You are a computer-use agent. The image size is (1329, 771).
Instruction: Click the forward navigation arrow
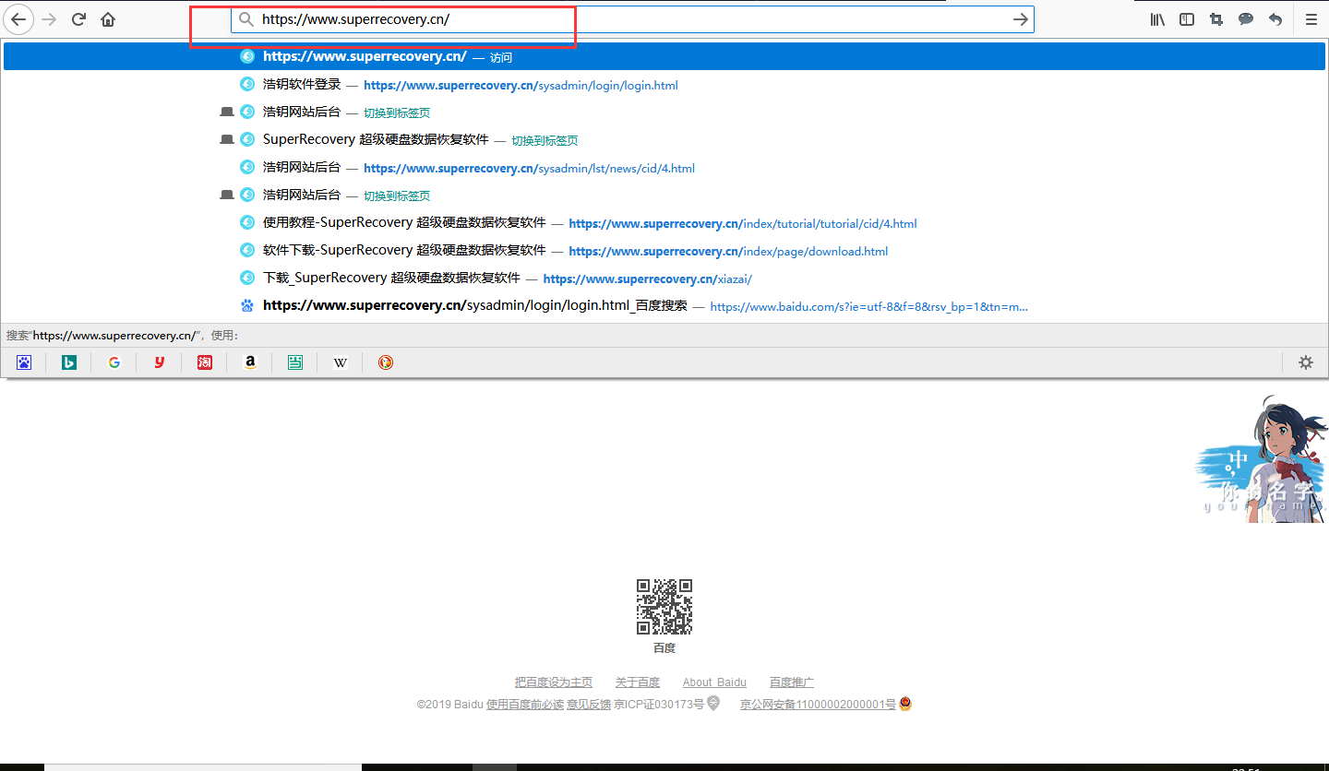click(50, 19)
